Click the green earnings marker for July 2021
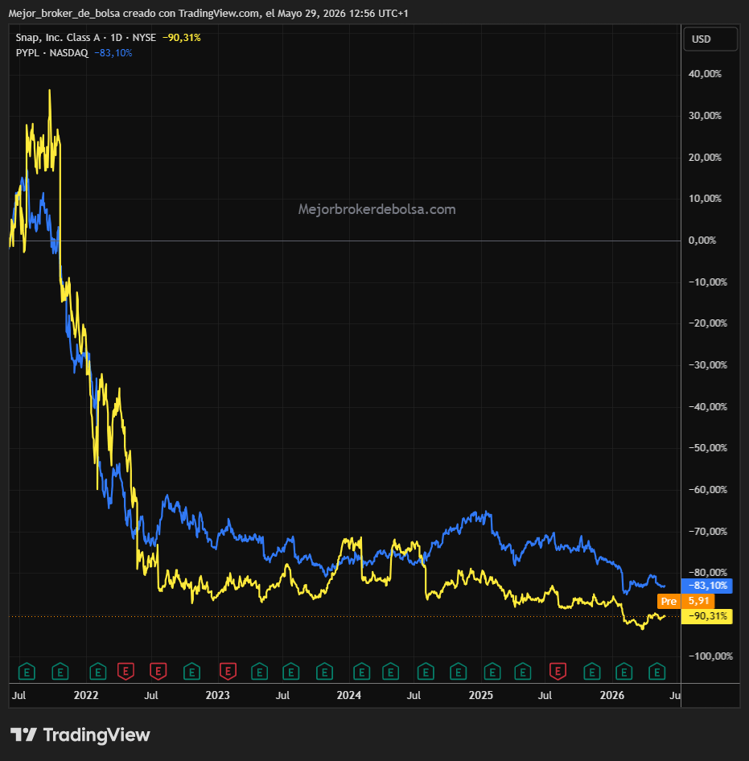 tap(27, 672)
